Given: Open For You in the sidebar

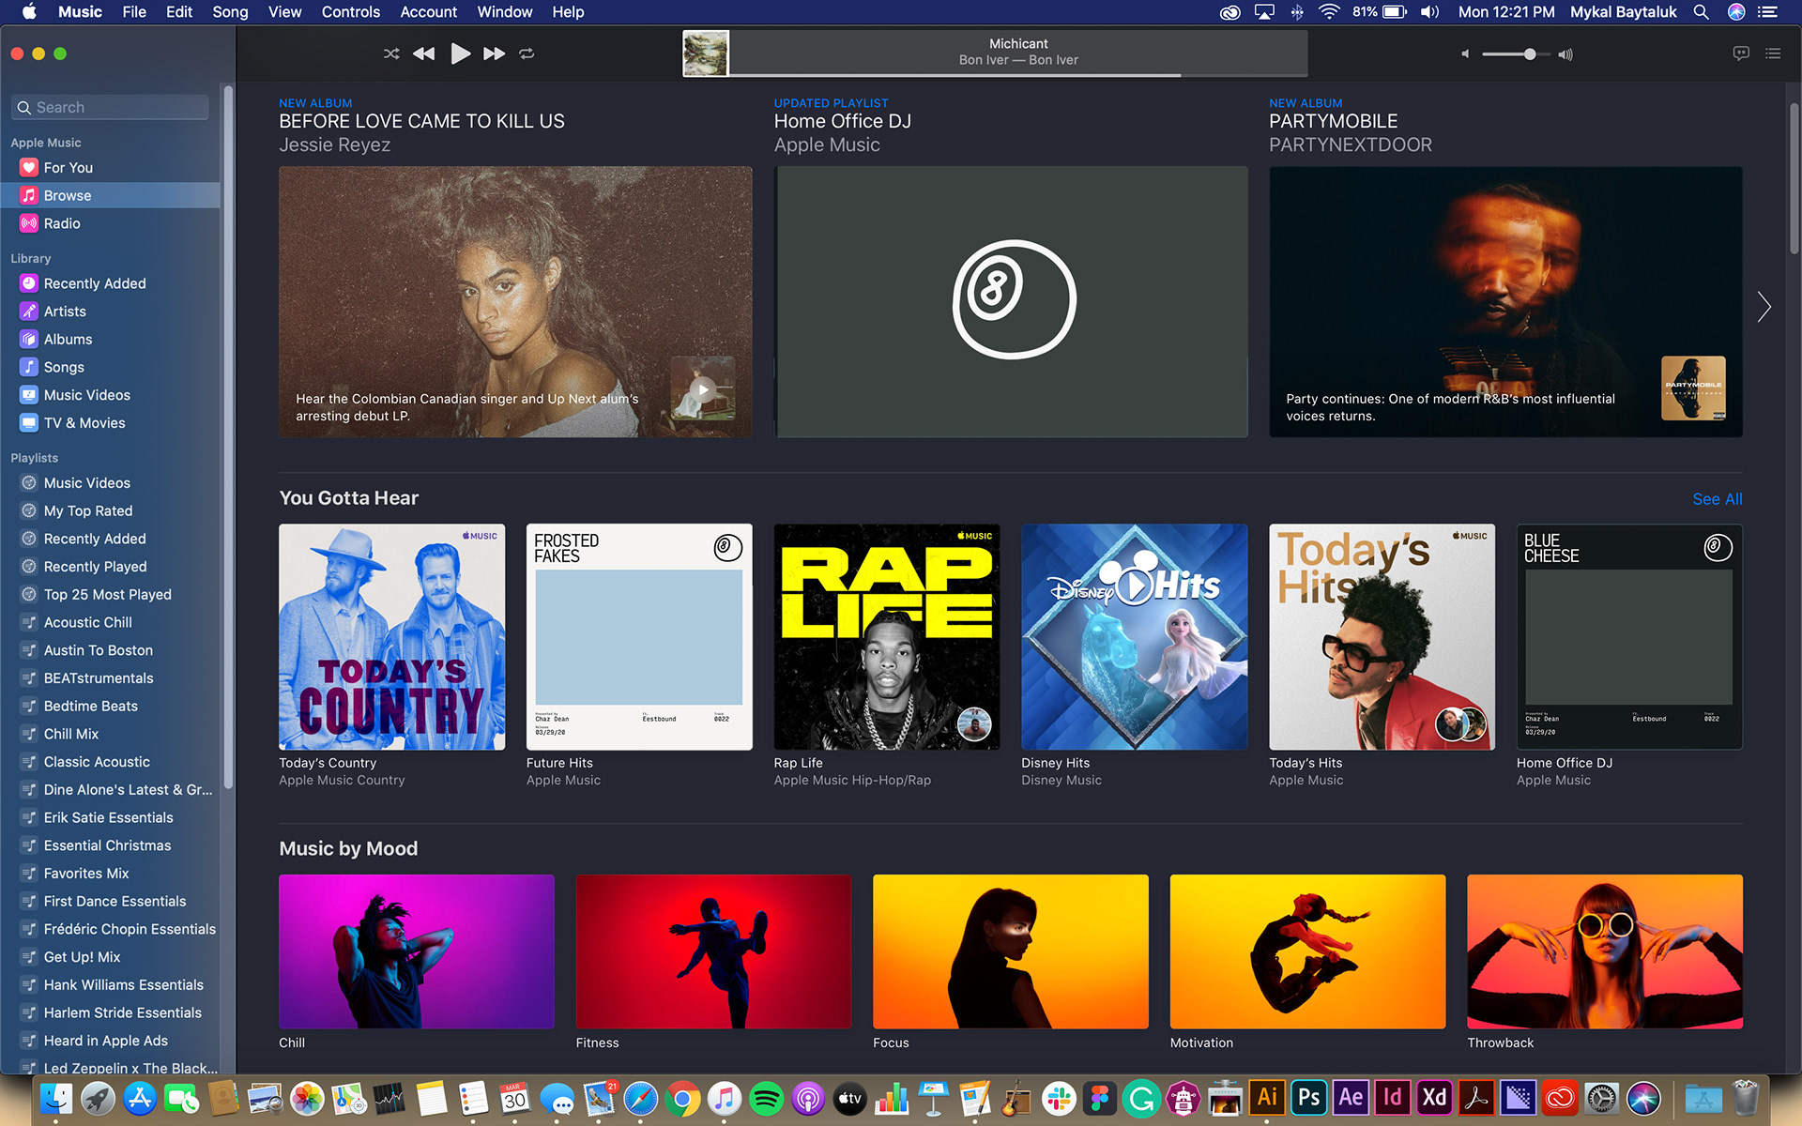Looking at the screenshot, I should pyautogui.click(x=110, y=168).
